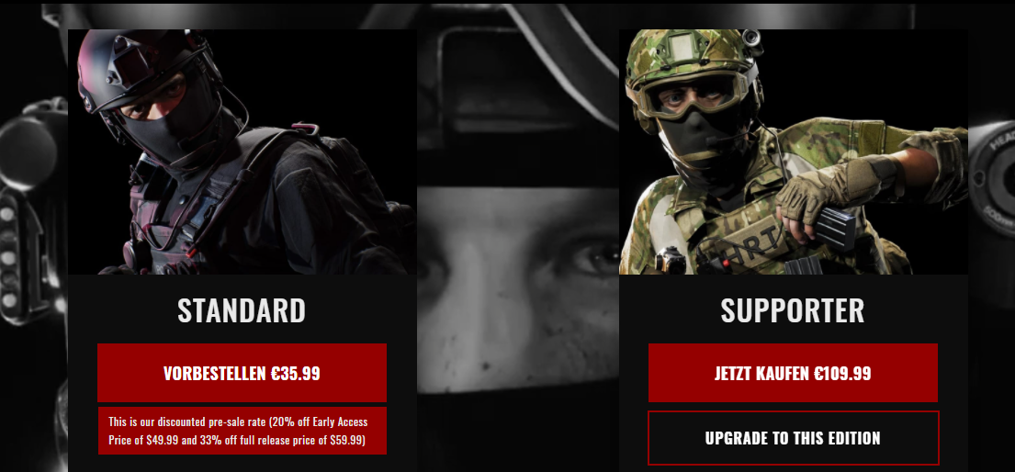
Task: Open the Standard edition heading
Action: [x=242, y=310]
